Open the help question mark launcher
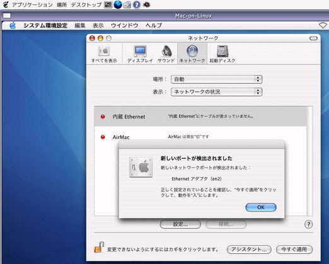Viewport: 329px width, 264px height. [x=137, y=4]
